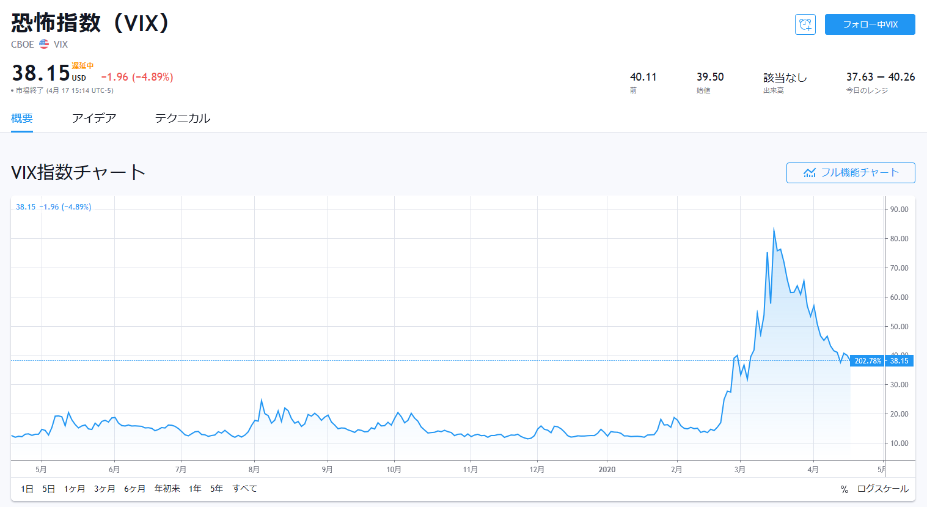Click the US flag icon beside CBOE
Image resolution: width=927 pixels, height=507 pixels.
coord(44,44)
